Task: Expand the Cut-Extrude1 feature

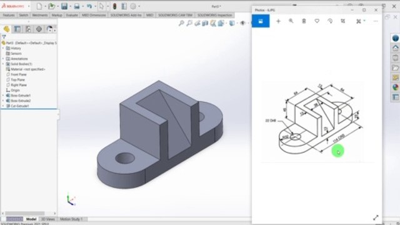Action: (3, 106)
